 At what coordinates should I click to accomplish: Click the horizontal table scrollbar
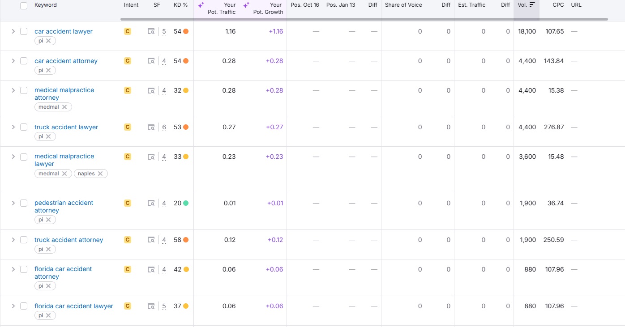click(364, 19)
